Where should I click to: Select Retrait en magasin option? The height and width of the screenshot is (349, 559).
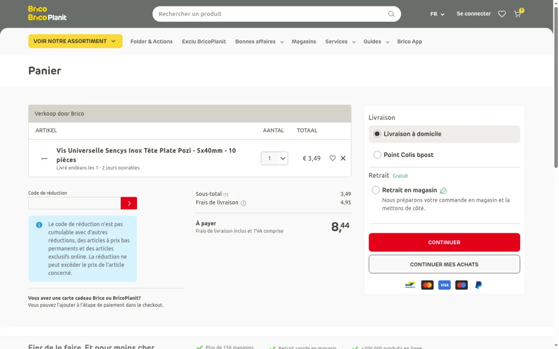point(376,190)
